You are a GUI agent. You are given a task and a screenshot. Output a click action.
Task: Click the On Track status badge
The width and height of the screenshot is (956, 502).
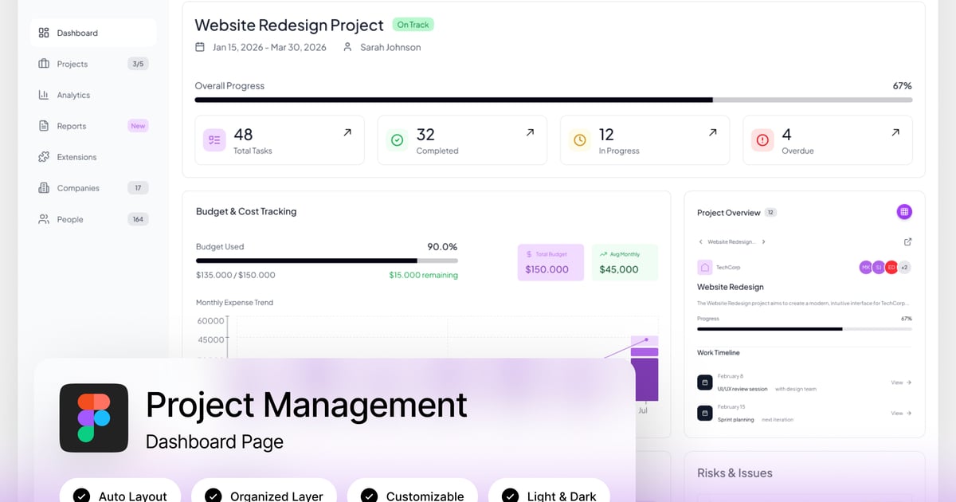[x=413, y=25]
